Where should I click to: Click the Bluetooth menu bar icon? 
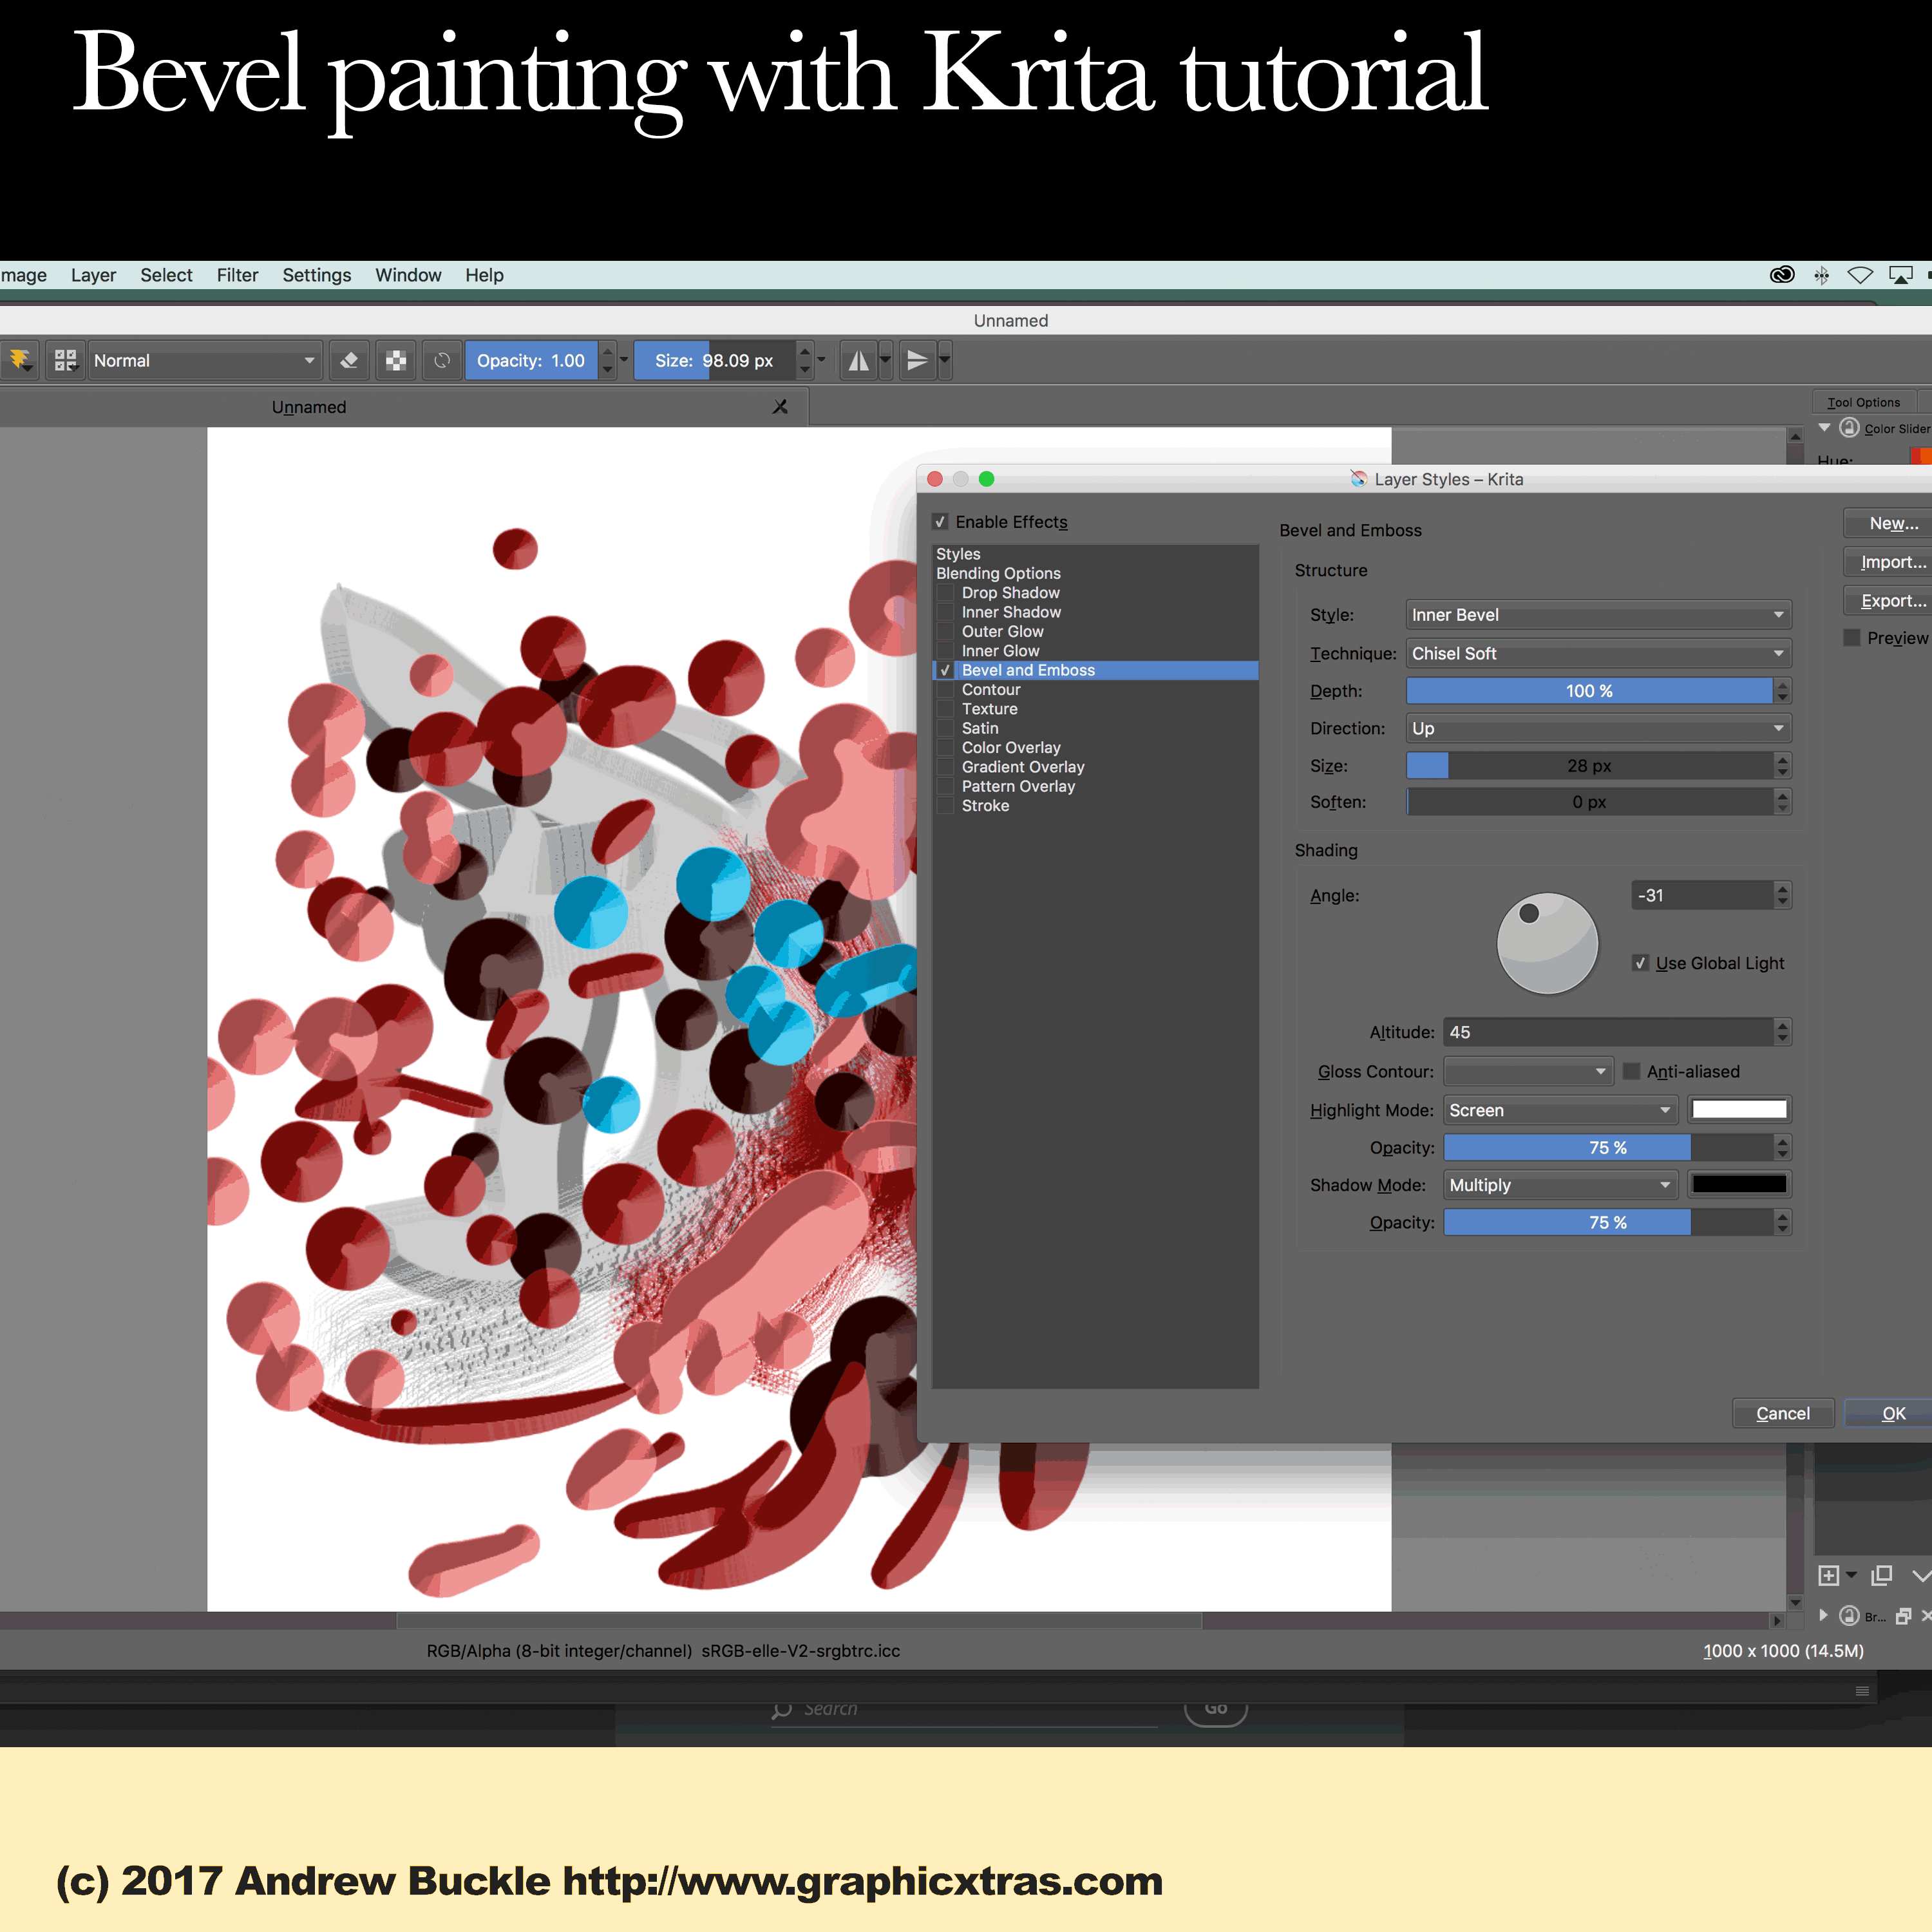pyautogui.click(x=1821, y=275)
